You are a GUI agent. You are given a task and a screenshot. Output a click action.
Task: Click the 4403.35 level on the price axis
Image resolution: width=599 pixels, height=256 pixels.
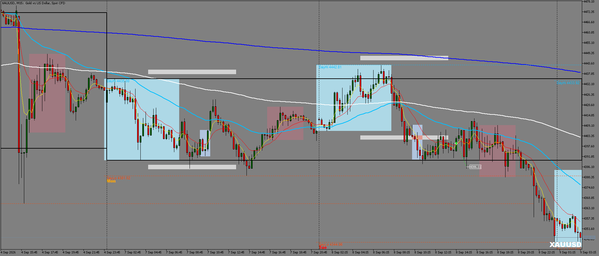[589, 136]
